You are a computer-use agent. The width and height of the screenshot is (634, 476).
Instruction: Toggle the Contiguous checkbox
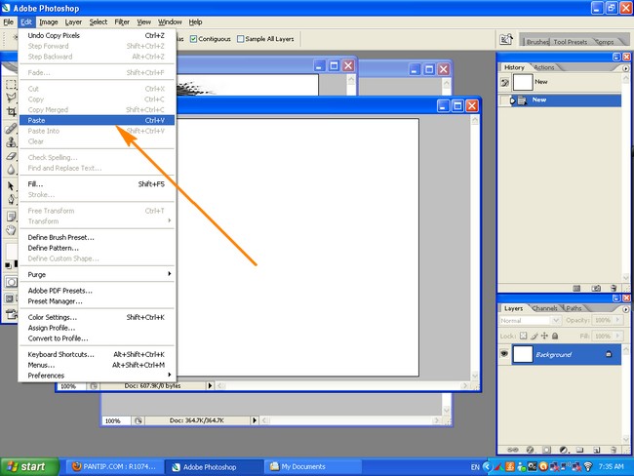(x=194, y=39)
